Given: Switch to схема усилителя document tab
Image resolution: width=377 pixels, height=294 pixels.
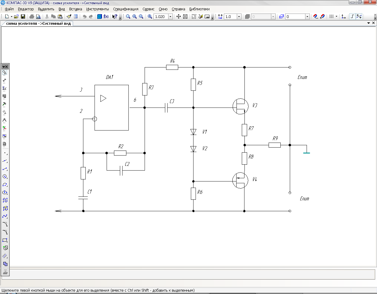Looking at the screenshot, I should [38, 24].
